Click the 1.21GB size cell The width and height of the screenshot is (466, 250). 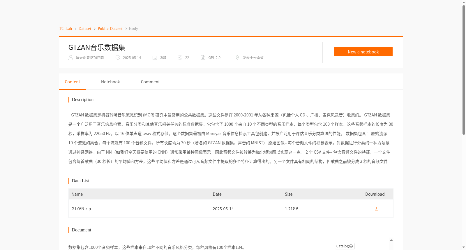(x=292, y=209)
